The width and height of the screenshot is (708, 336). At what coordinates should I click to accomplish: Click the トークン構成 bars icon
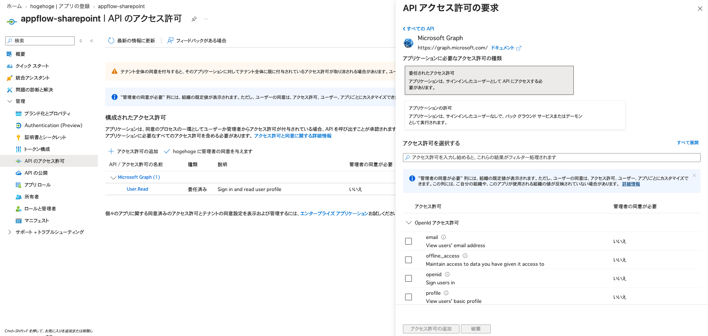[x=18, y=149]
